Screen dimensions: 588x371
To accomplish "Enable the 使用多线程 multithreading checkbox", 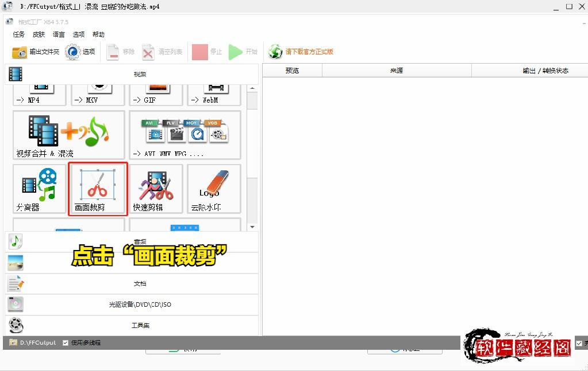I will [65, 342].
